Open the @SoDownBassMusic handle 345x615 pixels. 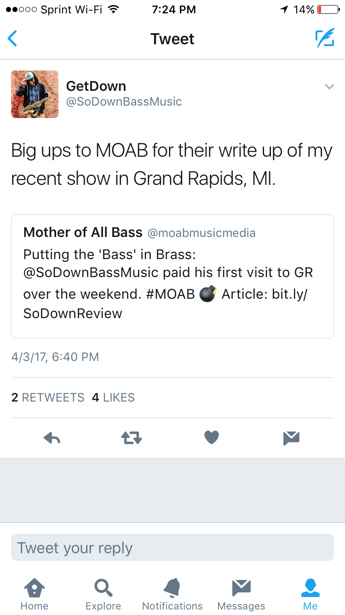(124, 102)
